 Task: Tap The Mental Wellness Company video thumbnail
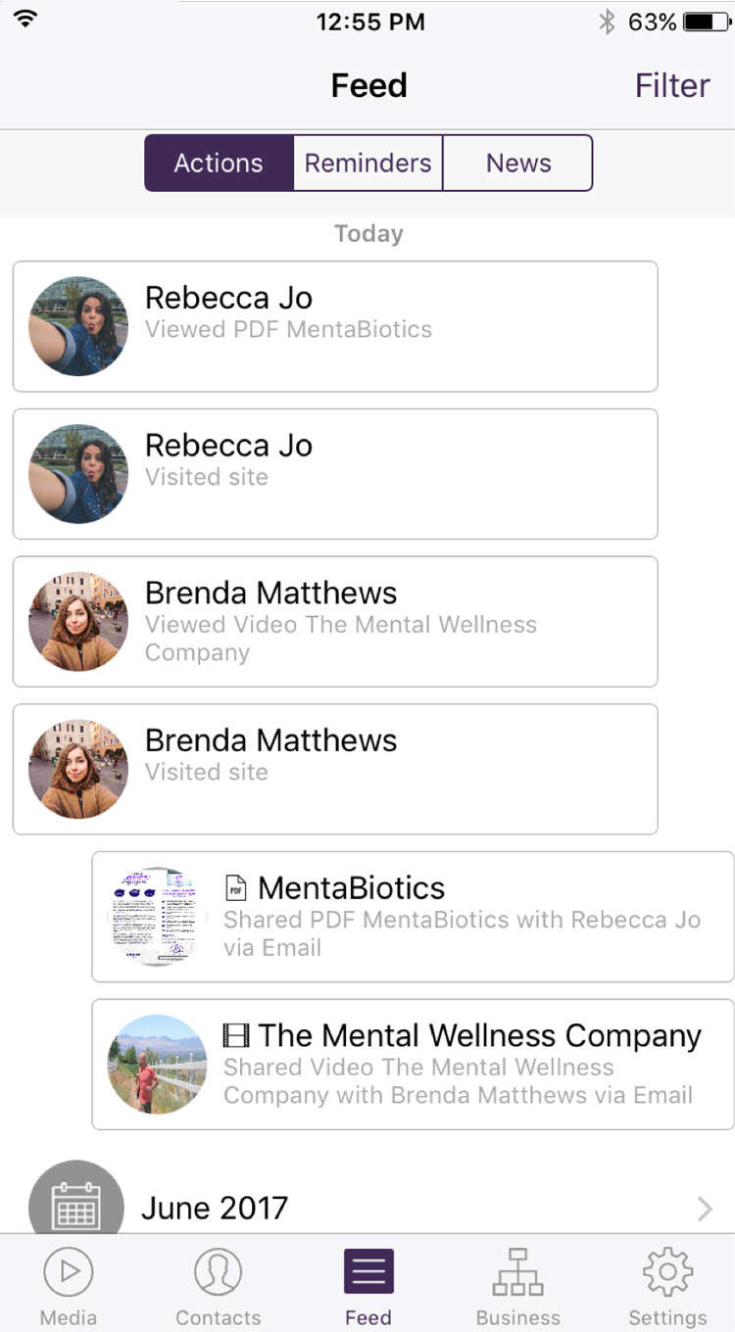(x=157, y=1064)
